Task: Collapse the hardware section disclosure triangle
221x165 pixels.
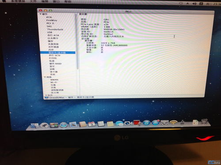Action: click(x=40, y=14)
